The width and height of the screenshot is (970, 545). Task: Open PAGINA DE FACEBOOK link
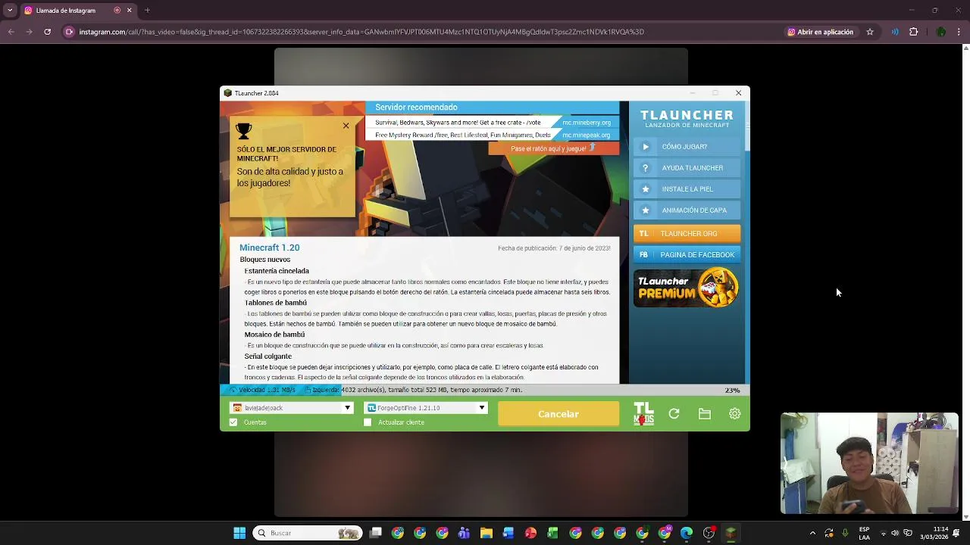click(687, 255)
